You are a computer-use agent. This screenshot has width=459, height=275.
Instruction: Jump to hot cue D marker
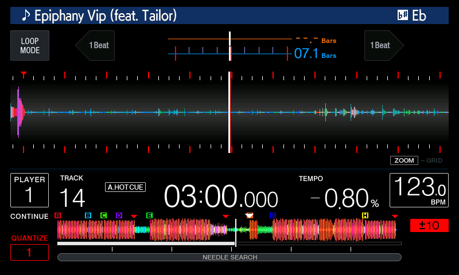[119, 215]
